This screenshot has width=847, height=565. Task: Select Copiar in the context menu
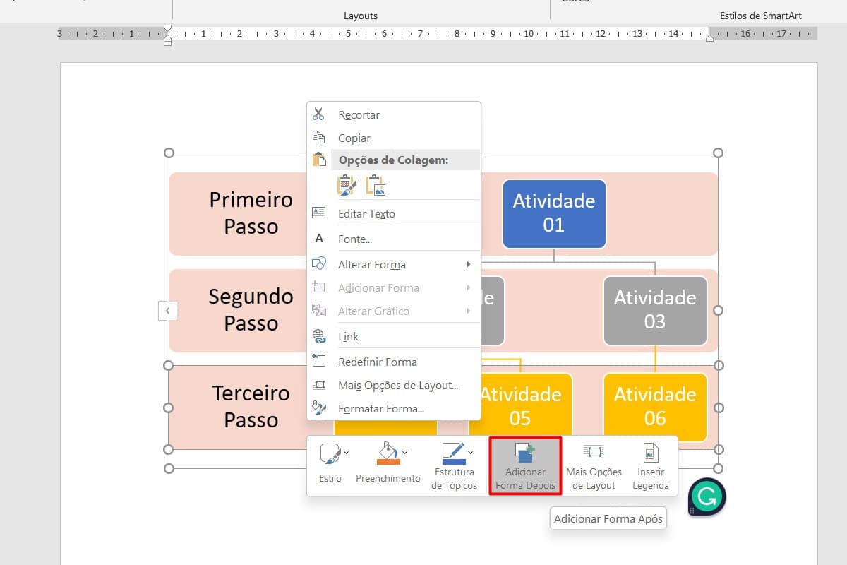[354, 138]
